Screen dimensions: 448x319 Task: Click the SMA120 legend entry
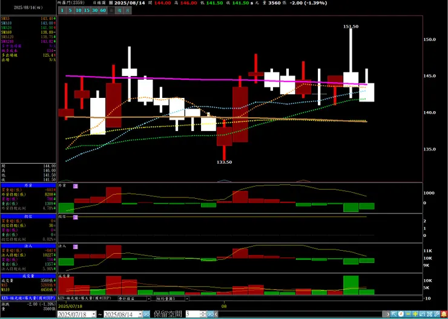tap(28, 37)
